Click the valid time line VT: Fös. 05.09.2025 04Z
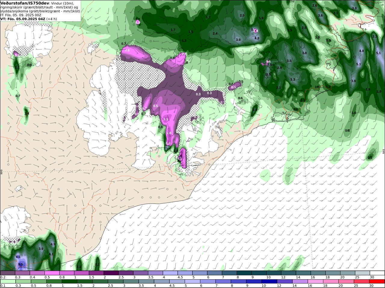 [23, 19]
